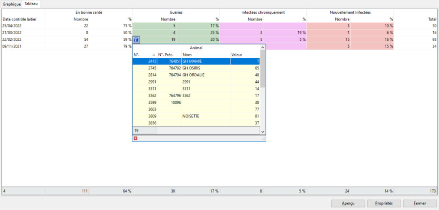This screenshot has height=210, width=439.
Task: Click the pink chronic infected cell showing 19 %
Action: click(285, 33)
